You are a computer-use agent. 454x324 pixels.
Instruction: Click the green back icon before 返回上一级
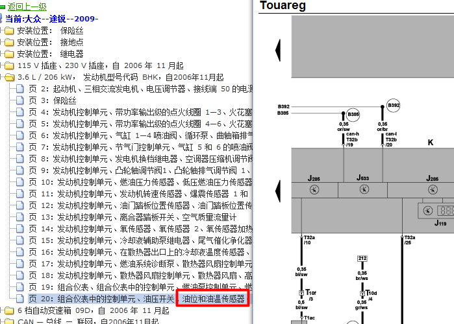3,7
